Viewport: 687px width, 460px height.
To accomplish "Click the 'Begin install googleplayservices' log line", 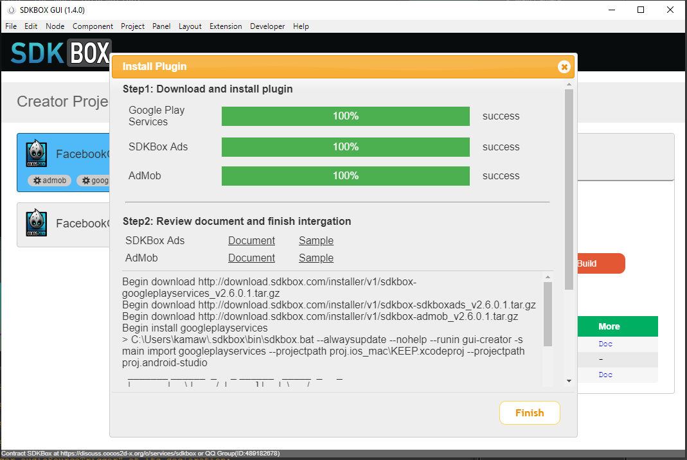I will pyautogui.click(x=195, y=328).
